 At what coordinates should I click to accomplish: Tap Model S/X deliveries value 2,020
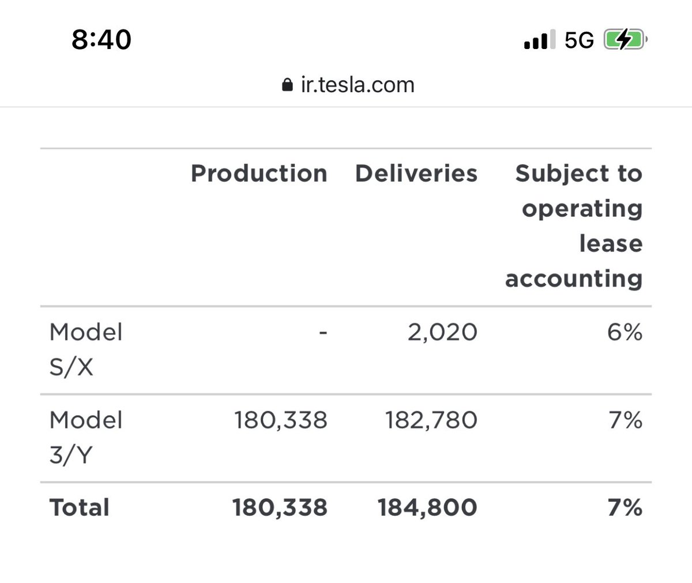(x=442, y=332)
